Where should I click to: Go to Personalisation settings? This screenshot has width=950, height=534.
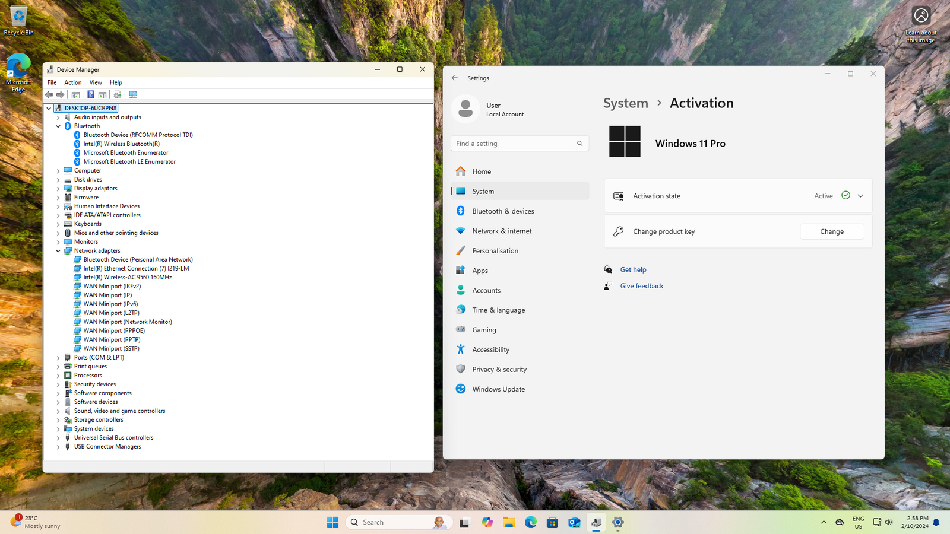tap(520, 250)
